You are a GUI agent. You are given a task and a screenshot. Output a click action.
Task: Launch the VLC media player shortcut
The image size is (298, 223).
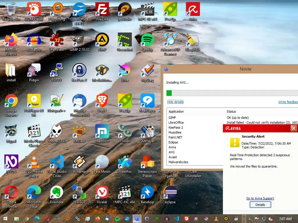tap(34, 166)
